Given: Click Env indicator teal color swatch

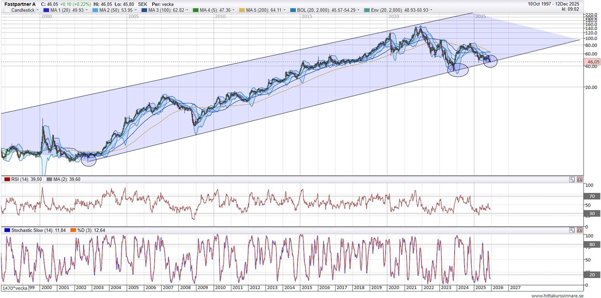Looking at the screenshot, I should point(366,10).
